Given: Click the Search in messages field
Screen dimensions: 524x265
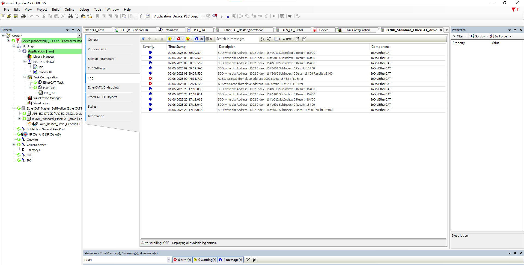Looking at the screenshot, I should click(x=237, y=39).
